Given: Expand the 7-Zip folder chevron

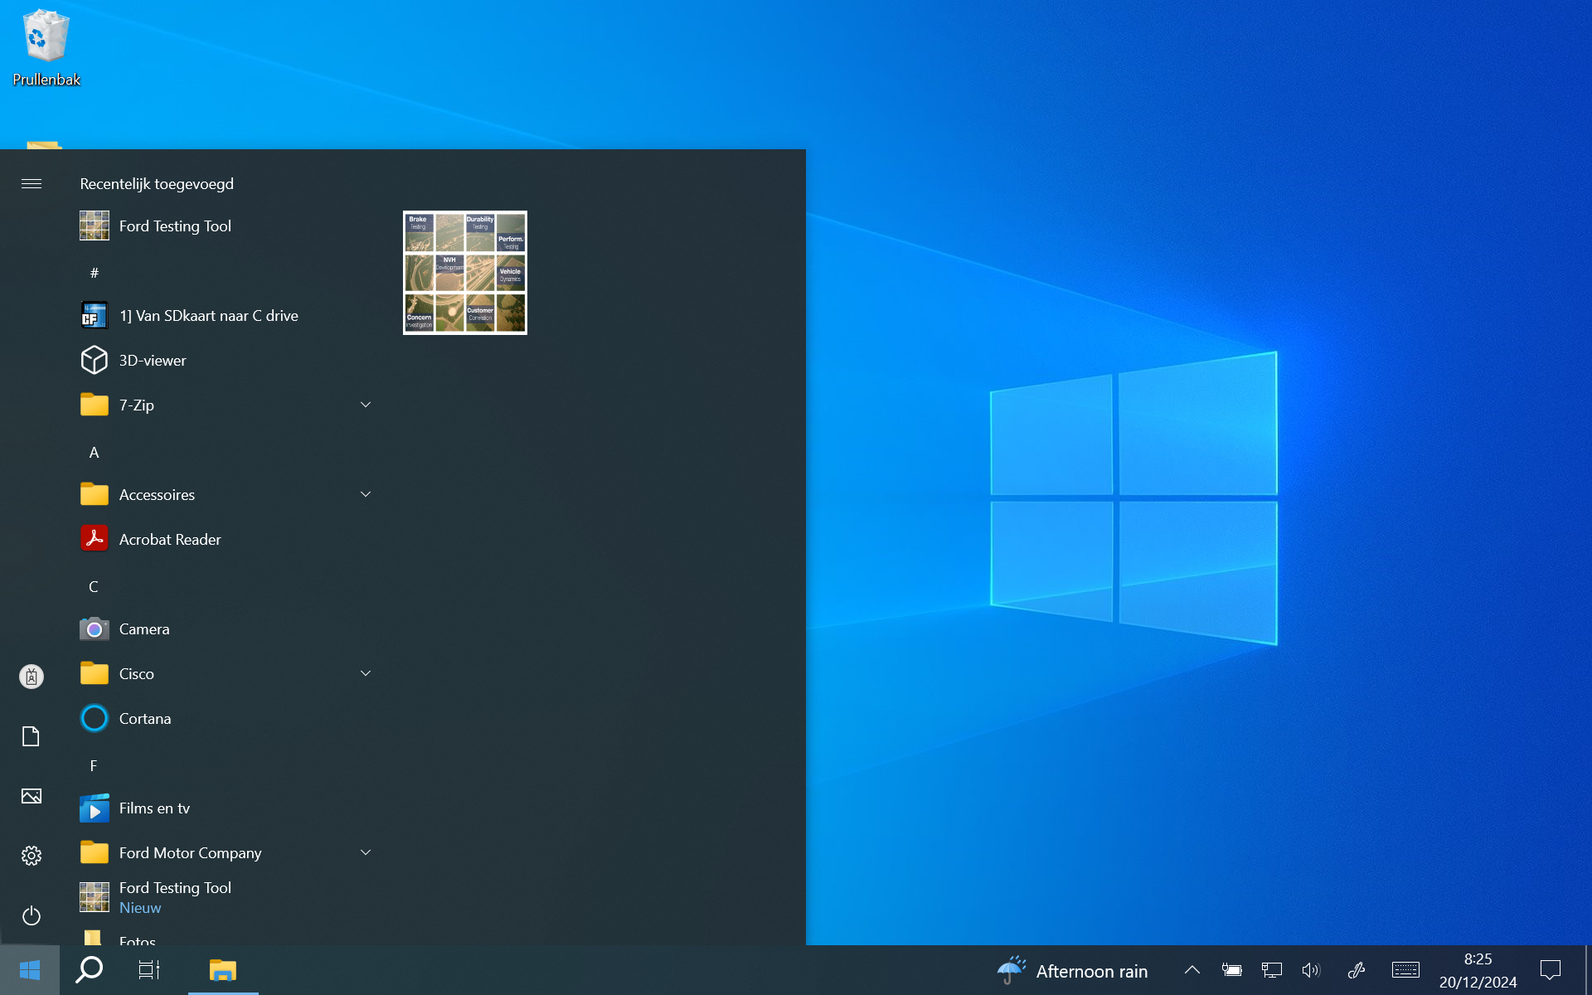Looking at the screenshot, I should tap(366, 405).
